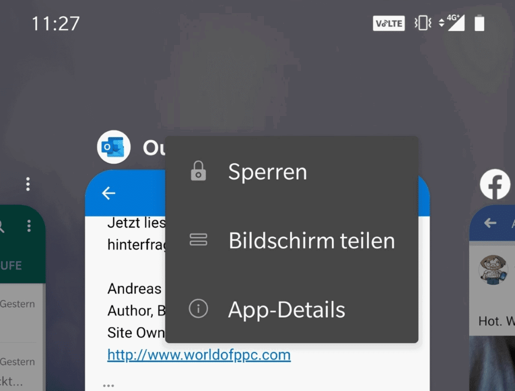Tap the split-screen icon beside Bildschirm teilen
The height and width of the screenshot is (391, 515).
pos(198,239)
